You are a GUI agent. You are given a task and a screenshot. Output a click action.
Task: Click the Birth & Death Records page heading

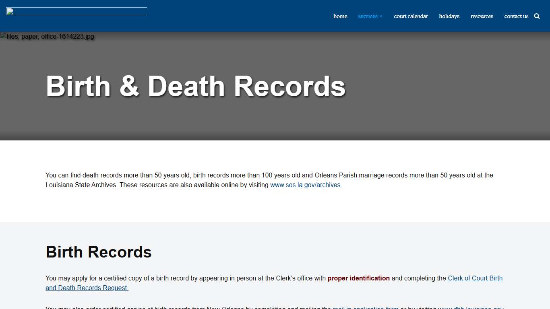click(196, 86)
